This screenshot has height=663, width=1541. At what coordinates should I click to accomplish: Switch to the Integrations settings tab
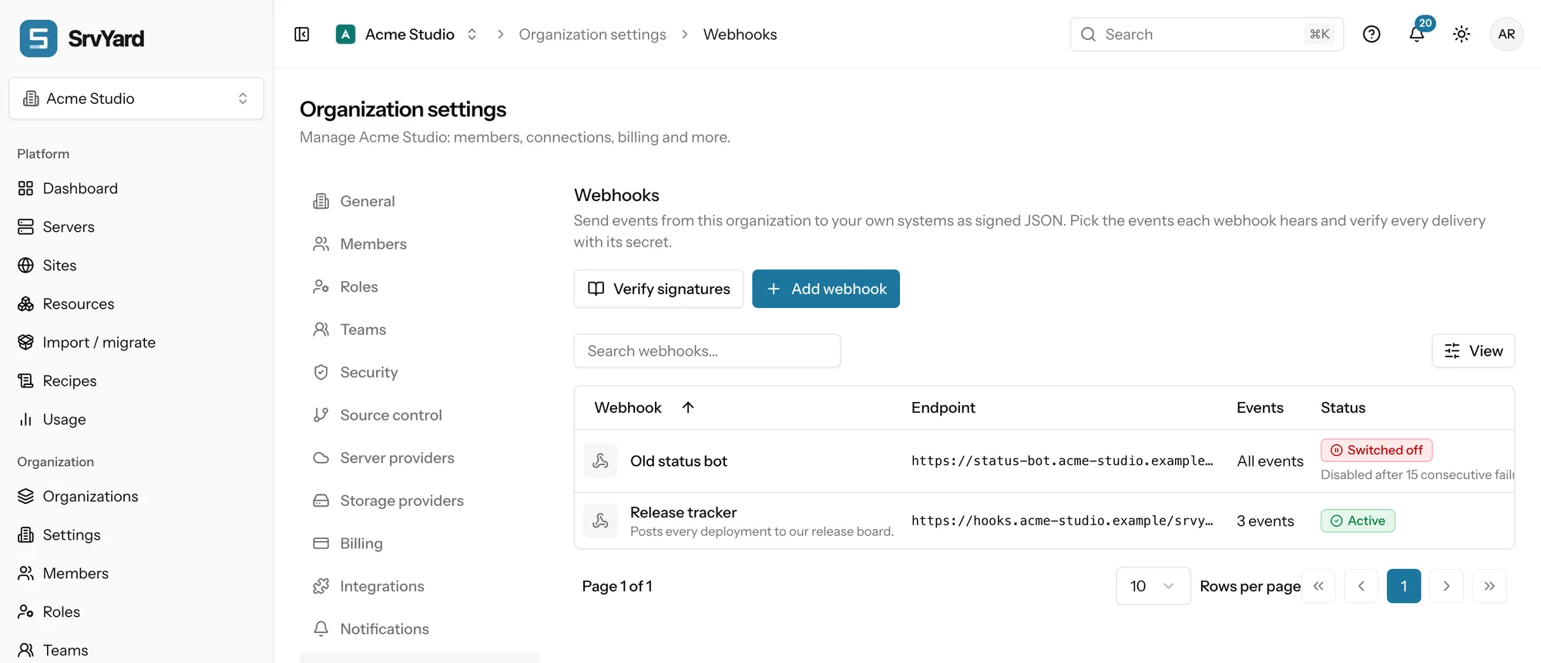419,587
